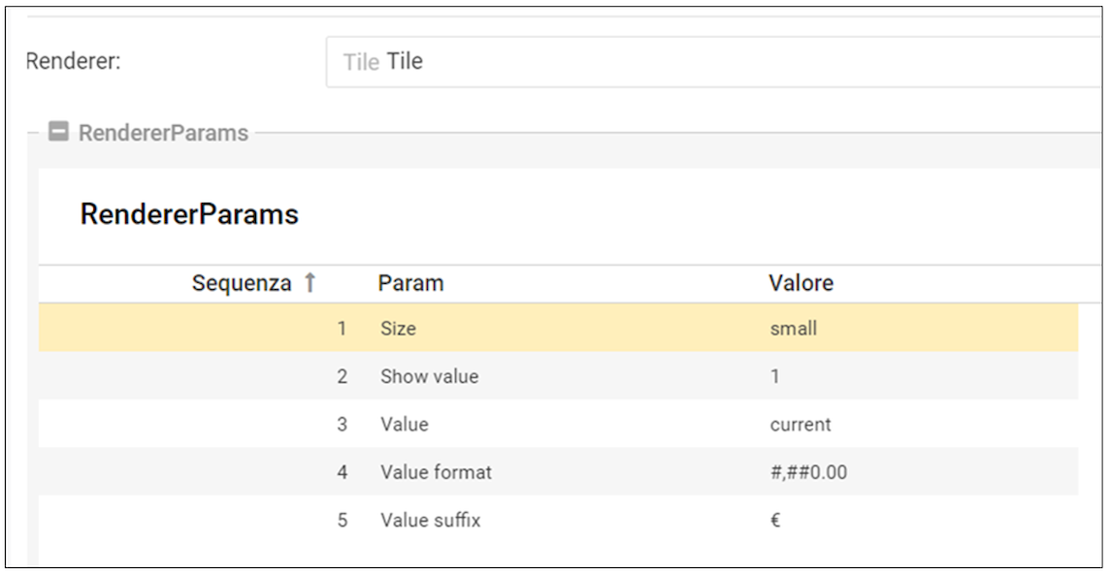Click the sort arrow beside Sequenza
Image resolution: width=1110 pixels, height=573 pixels.
[310, 283]
